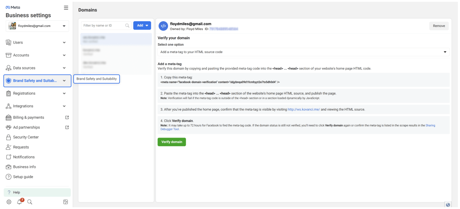Click the Integrations icon

[9, 106]
